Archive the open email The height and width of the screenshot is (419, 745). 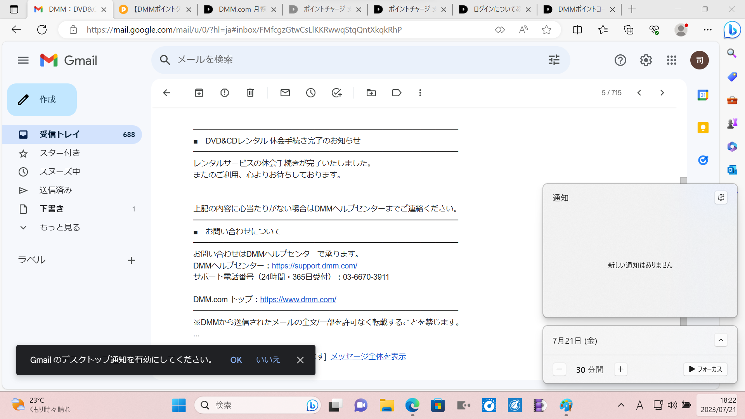[x=199, y=93]
